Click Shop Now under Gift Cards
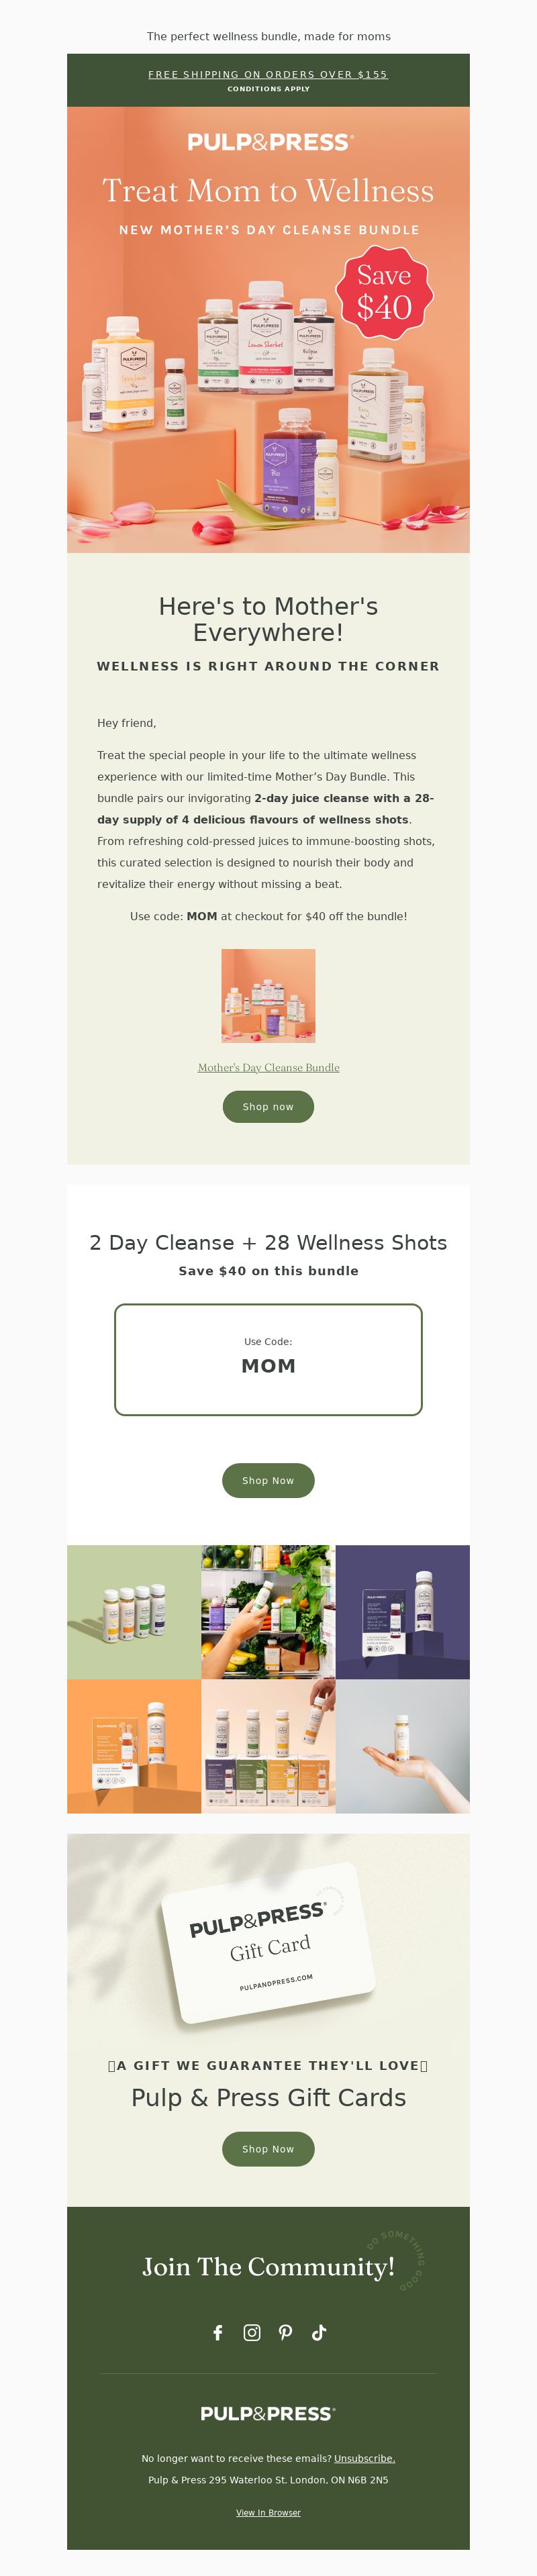Image resolution: width=537 pixels, height=2576 pixels. coord(268,2149)
